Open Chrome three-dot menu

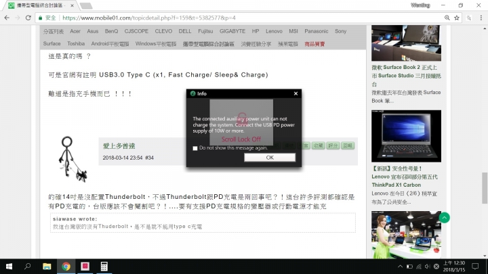[481, 18]
